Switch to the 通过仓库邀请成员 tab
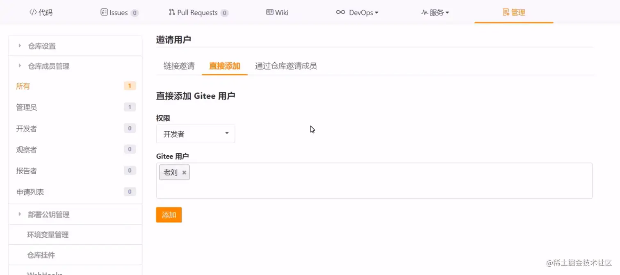 pos(286,66)
